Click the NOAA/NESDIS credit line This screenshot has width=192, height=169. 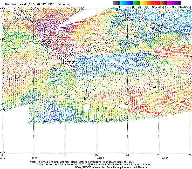[112, 167]
